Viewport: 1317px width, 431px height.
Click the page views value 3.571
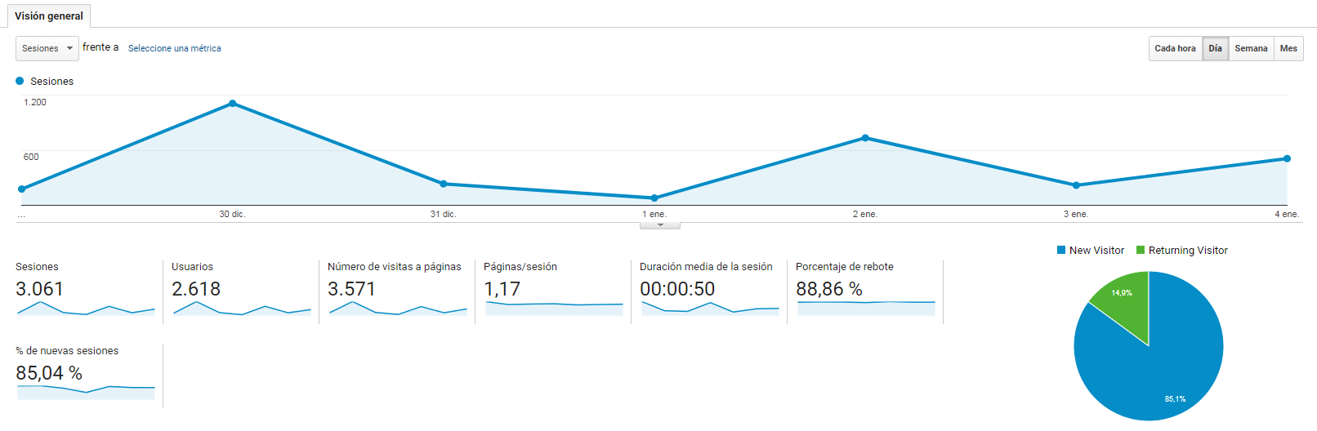pos(351,289)
